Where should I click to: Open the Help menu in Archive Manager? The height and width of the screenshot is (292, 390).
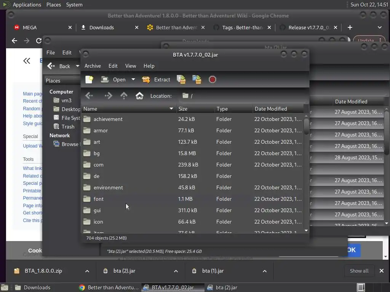click(149, 66)
